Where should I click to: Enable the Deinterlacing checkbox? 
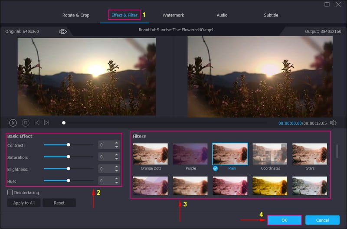10,192
